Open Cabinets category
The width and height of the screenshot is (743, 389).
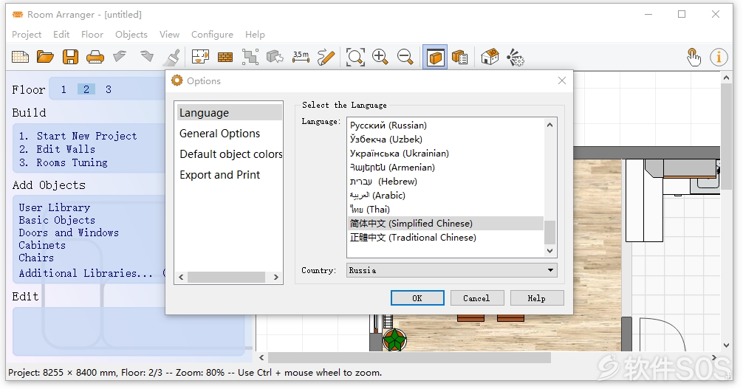42,246
